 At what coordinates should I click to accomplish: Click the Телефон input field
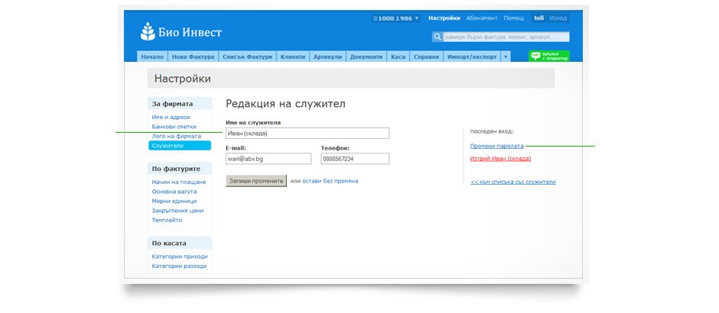pos(355,159)
